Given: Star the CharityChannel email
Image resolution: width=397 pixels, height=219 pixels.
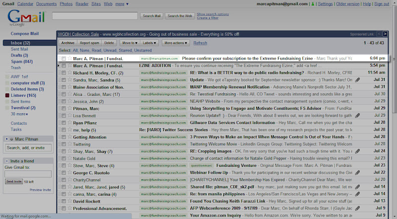Looking at the screenshot, I should 69,180.
